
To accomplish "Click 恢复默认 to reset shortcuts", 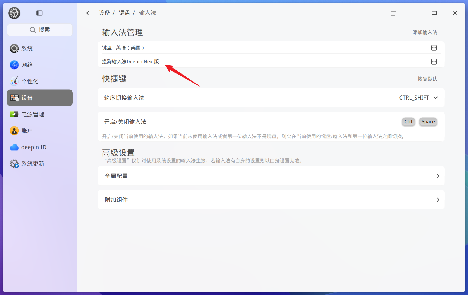I will pyautogui.click(x=427, y=79).
